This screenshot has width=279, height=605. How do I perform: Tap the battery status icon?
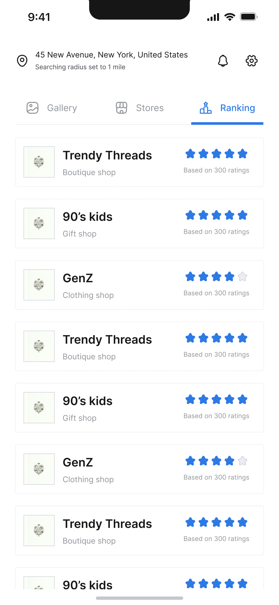[249, 17]
